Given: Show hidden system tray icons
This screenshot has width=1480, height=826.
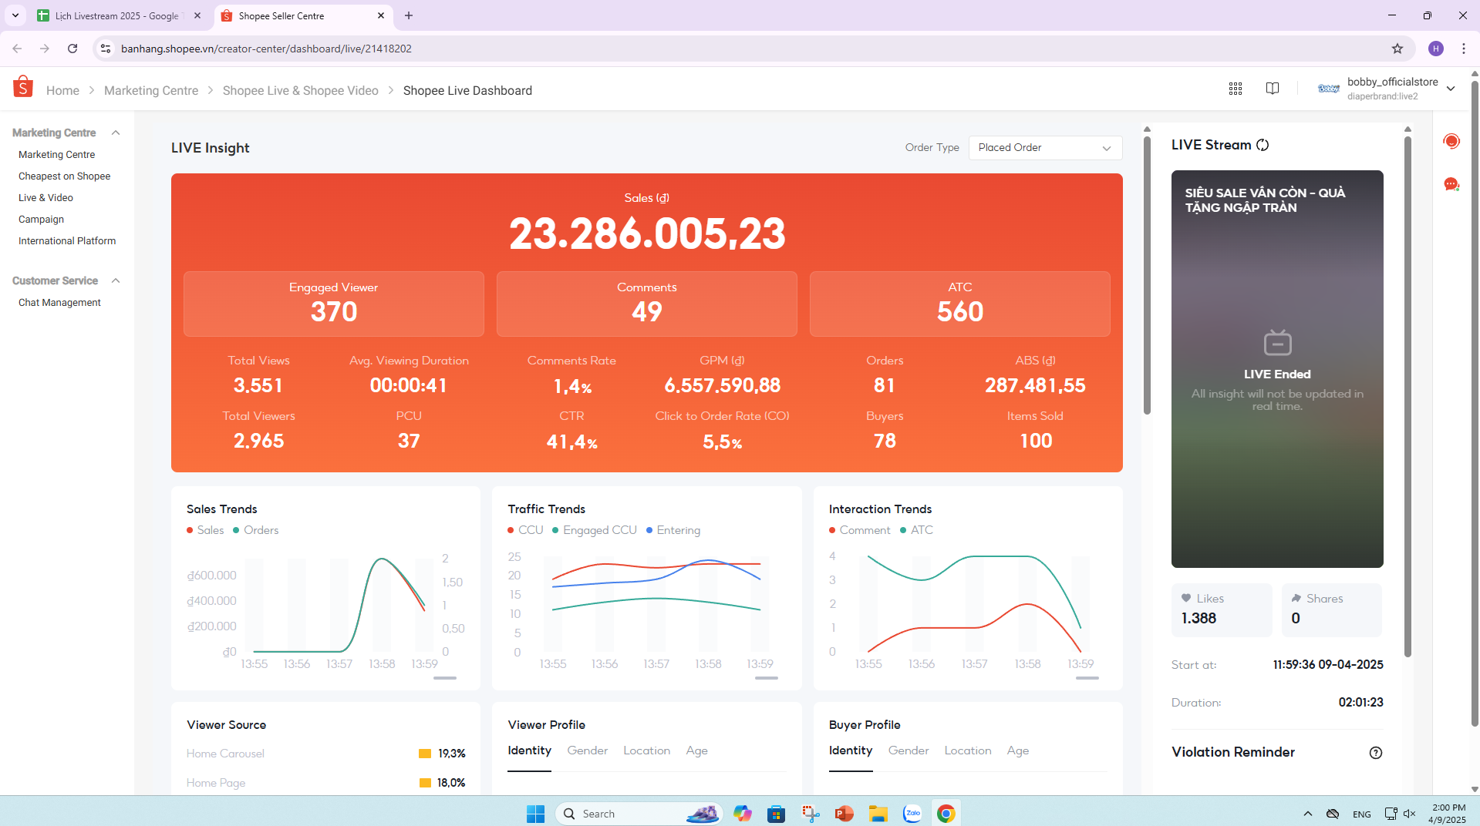Looking at the screenshot, I should point(1308,814).
